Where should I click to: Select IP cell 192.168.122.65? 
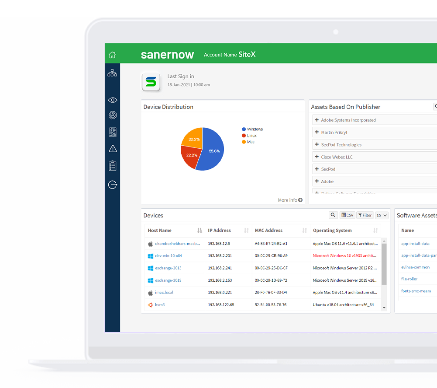click(x=221, y=305)
